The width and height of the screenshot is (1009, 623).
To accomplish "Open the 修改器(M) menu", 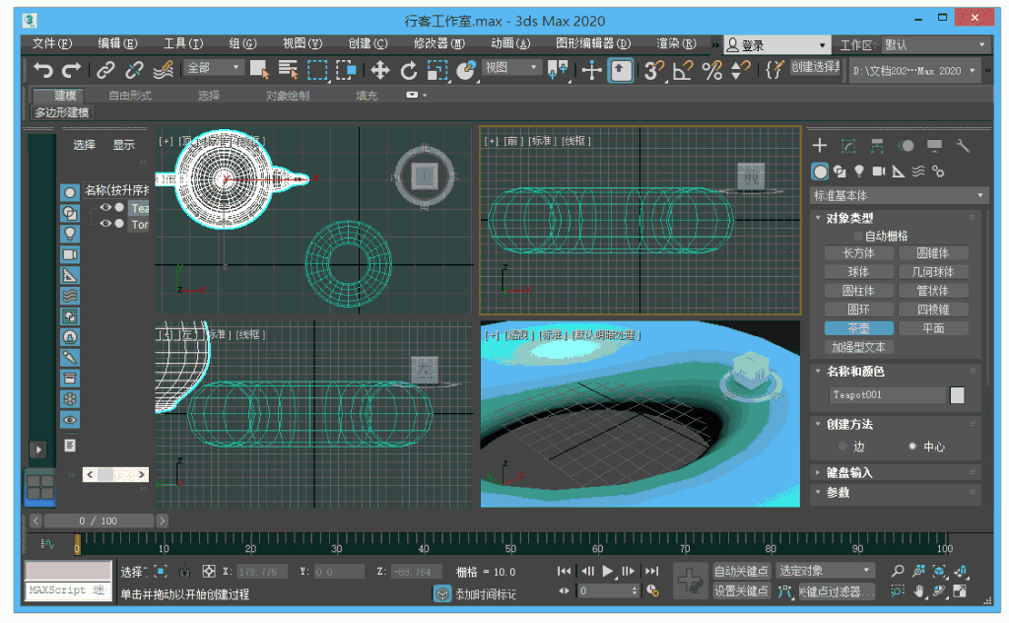I will [x=439, y=43].
